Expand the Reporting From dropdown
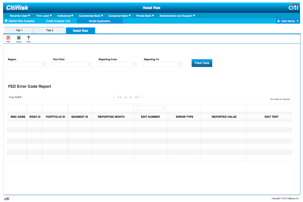 click(x=117, y=64)
